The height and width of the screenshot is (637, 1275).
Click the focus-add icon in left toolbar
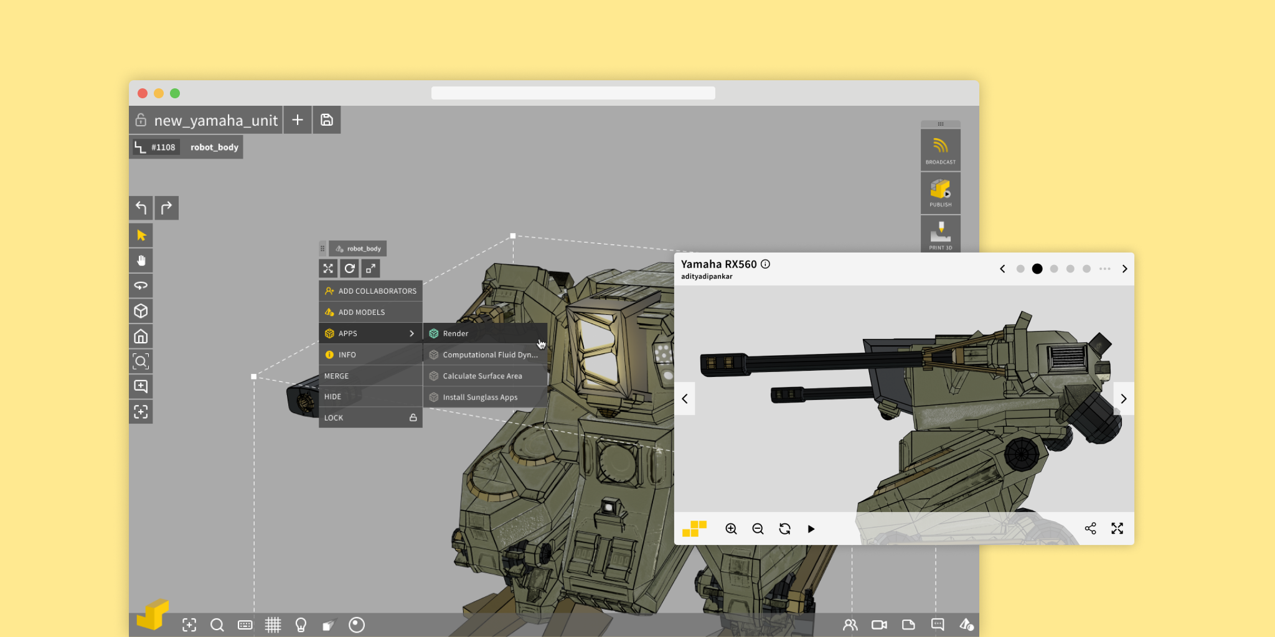pyautogui.click(x=141, y=412)
